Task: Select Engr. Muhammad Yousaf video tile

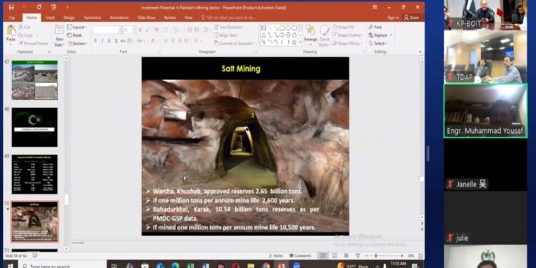Action: [485, 111]
